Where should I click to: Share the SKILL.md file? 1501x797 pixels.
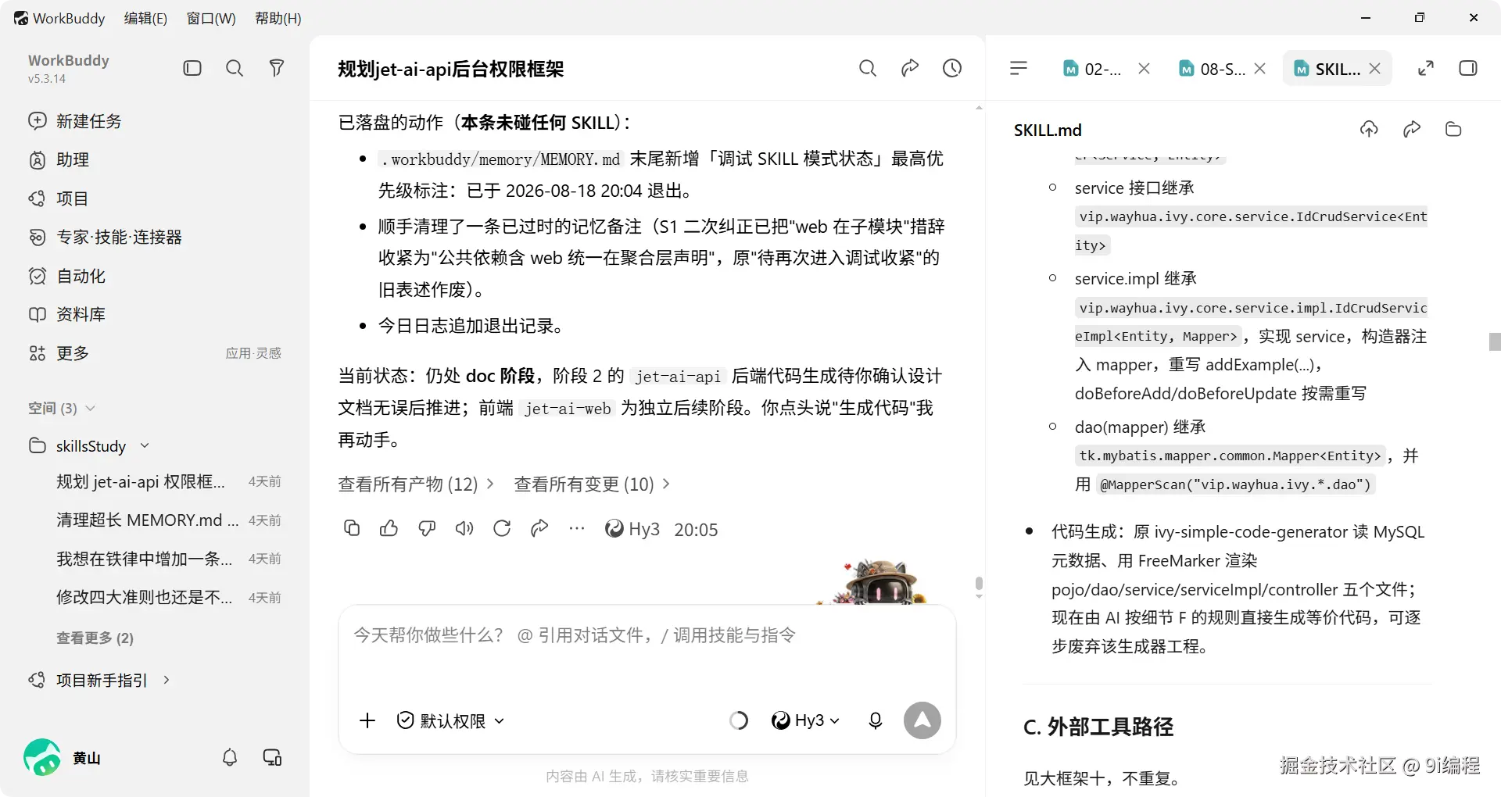point(1412,129)
